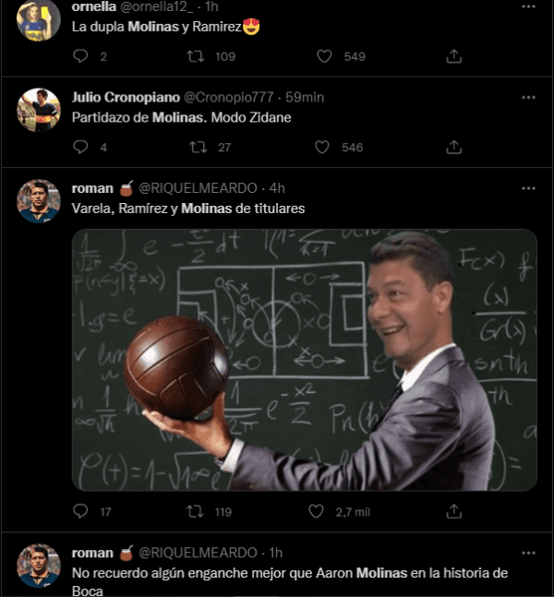Open the chalkboard meme image
This screenshot has height=597, width=554.
point(305,360)
